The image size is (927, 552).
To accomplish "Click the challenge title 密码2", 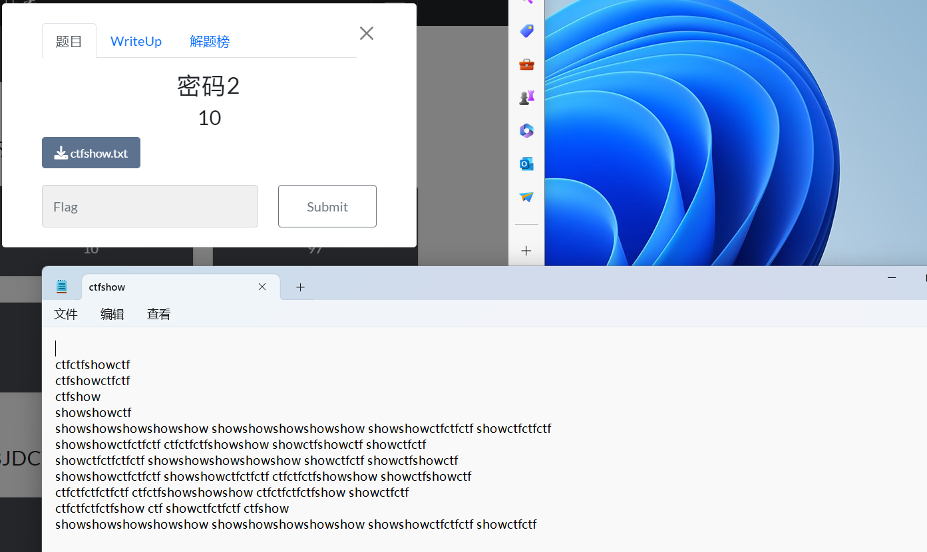I will pyautogui.click(x=208, y=86).
